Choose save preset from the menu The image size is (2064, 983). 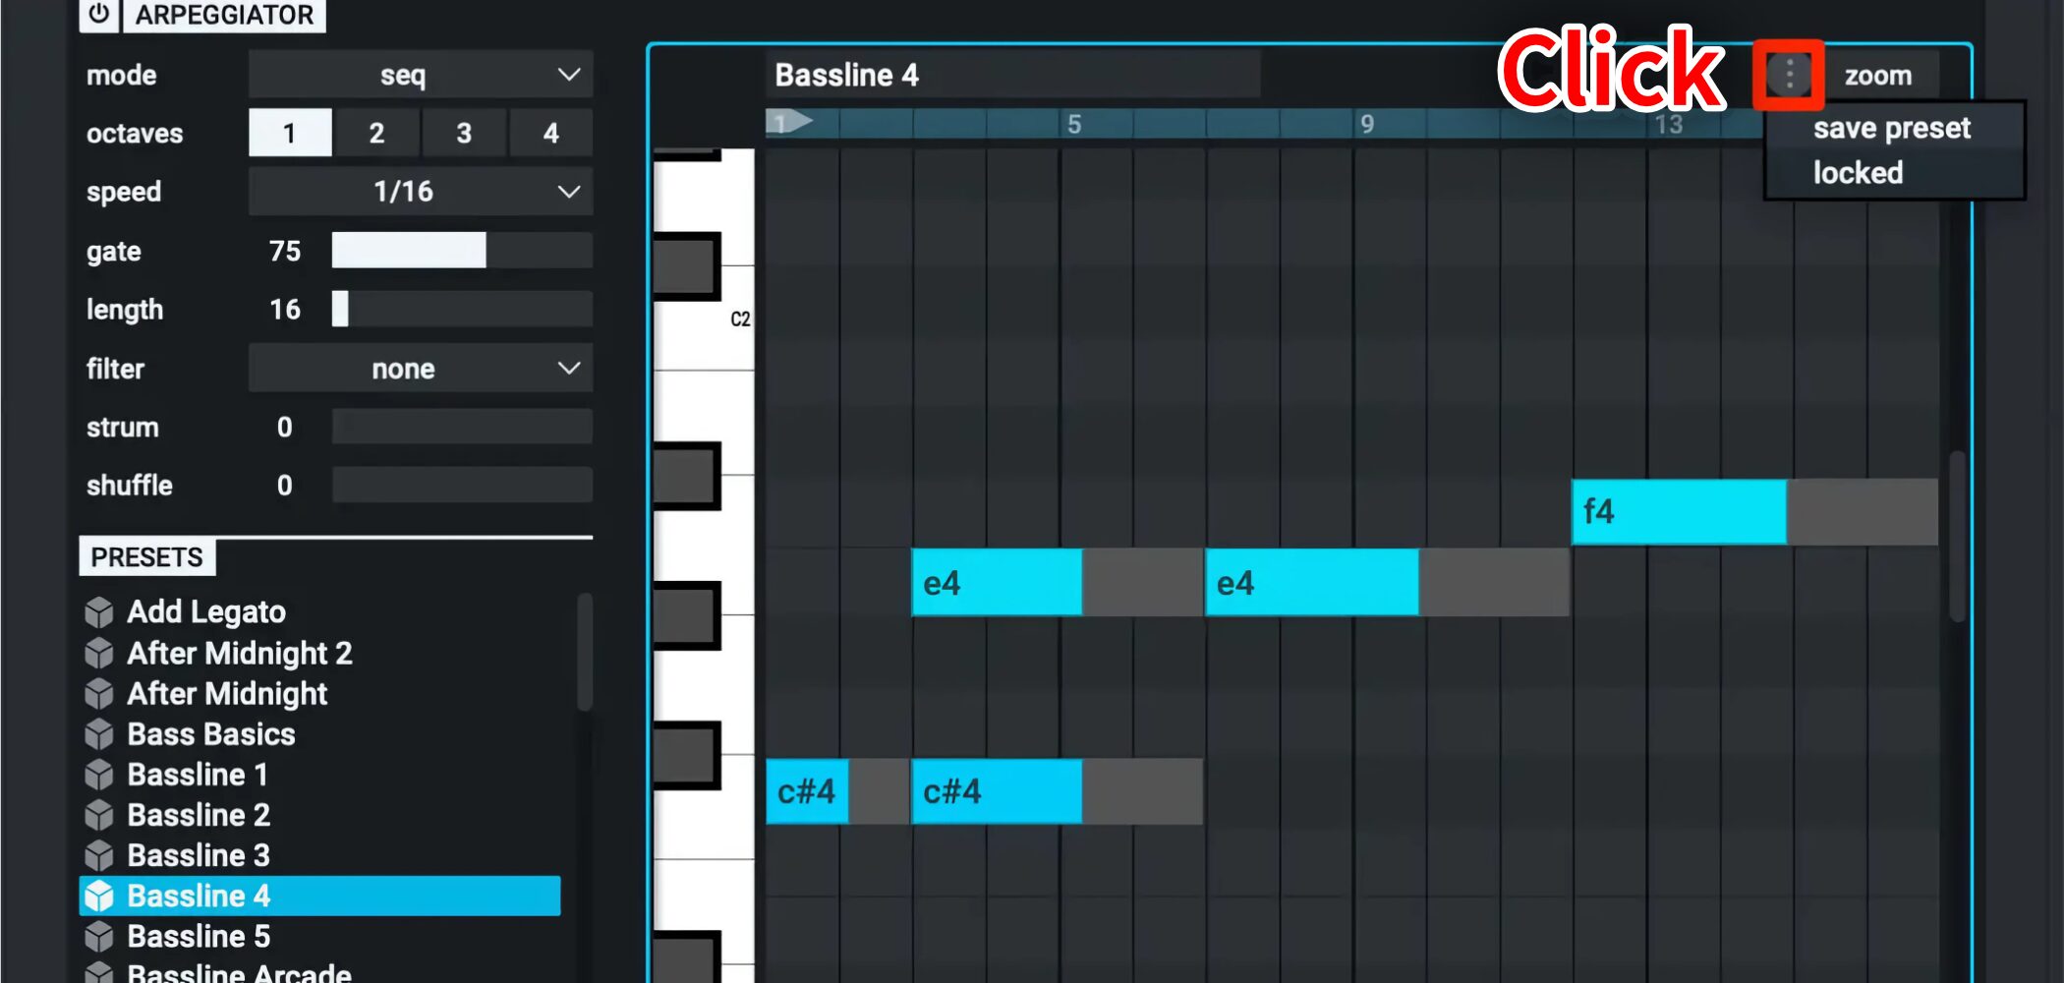tap(1892, 128)
